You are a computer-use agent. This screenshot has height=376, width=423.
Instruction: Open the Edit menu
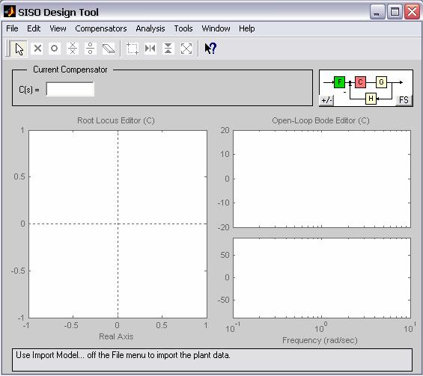[34, 28]
